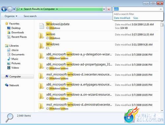Open address bar history dropdown
This screenshot has width=165, height=125.
click(x=104, y=9)
